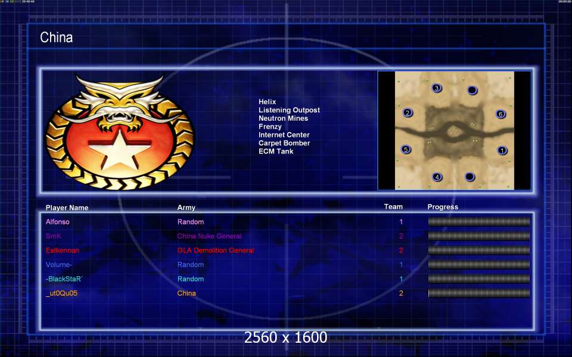
Task: Click Alfonso's Random army cell
Action: click(x=191, y=222)
